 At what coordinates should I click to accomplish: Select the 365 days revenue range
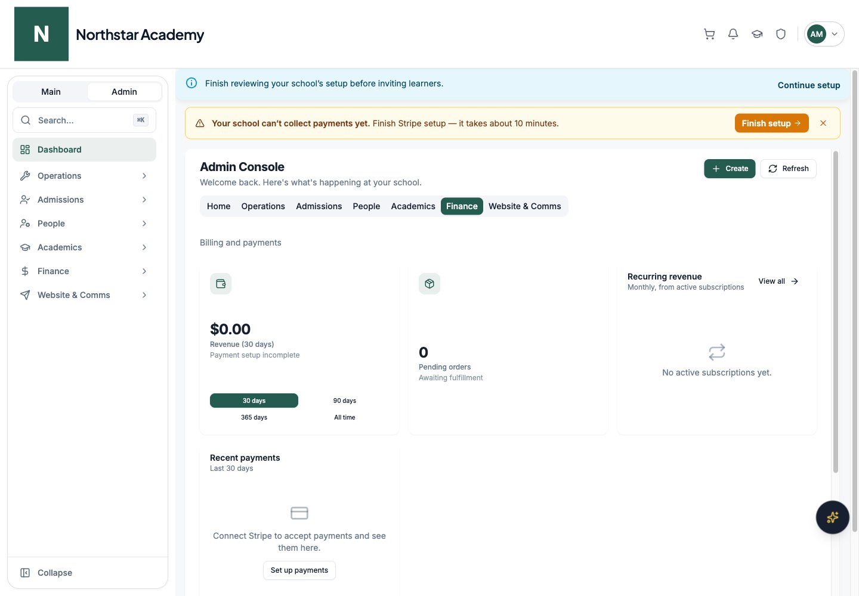254,417
